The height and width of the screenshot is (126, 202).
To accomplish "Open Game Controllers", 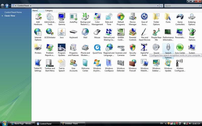I will [180, 19].
